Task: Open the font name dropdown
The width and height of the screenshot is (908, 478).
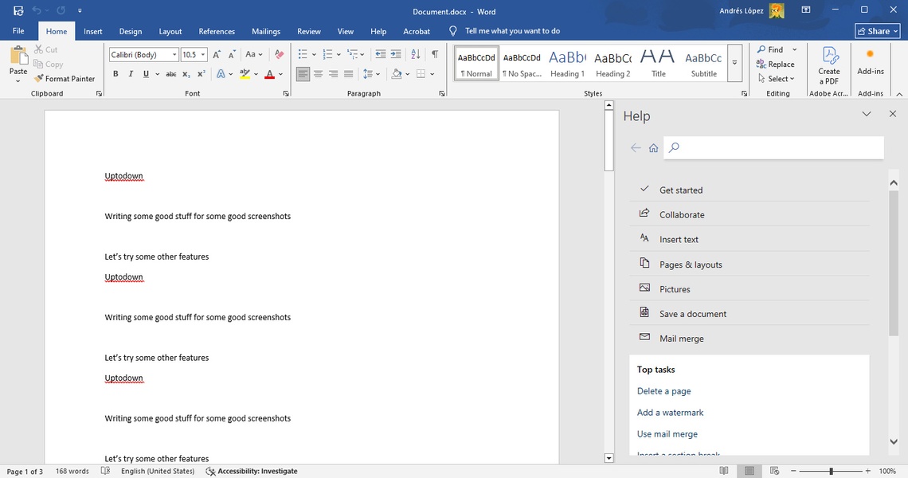Action: coord(174,55)
